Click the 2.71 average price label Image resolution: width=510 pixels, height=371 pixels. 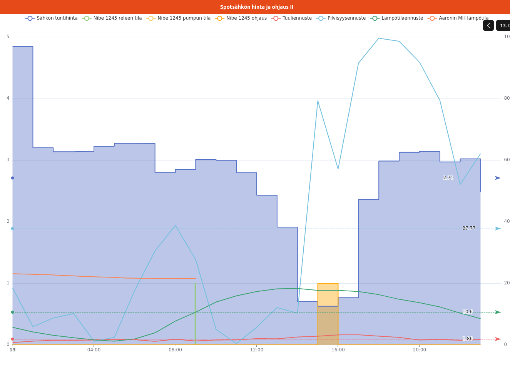(448, 178)
